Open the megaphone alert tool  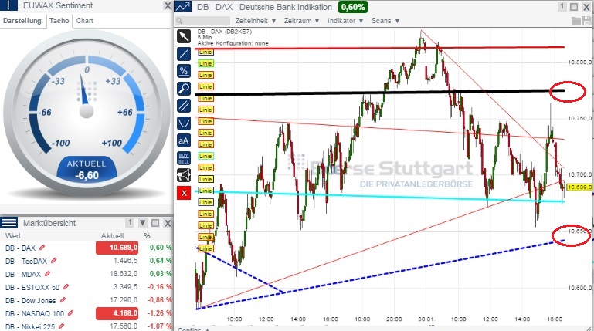[x=184, y=175]
